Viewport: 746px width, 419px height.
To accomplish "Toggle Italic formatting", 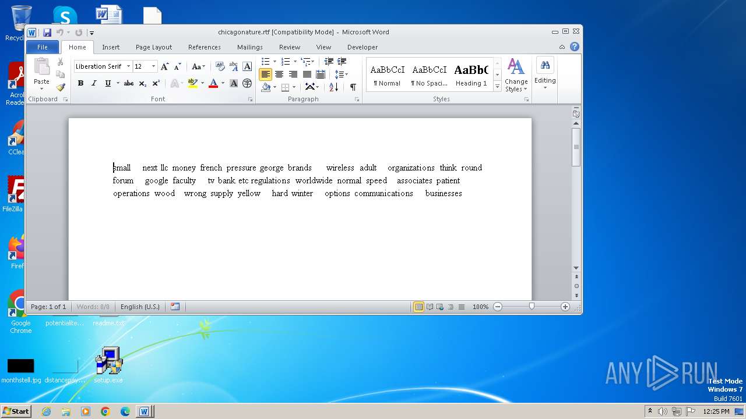I will click(x=94, y=83).
